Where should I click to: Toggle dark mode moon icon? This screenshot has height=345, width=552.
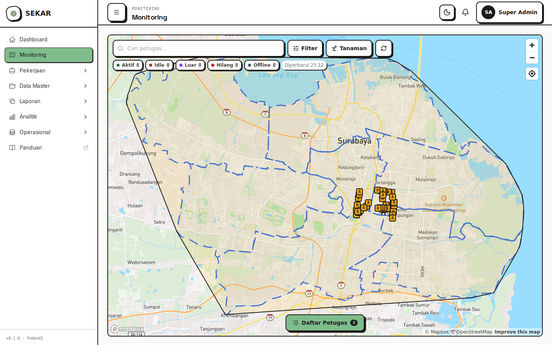tap(447, 12)
